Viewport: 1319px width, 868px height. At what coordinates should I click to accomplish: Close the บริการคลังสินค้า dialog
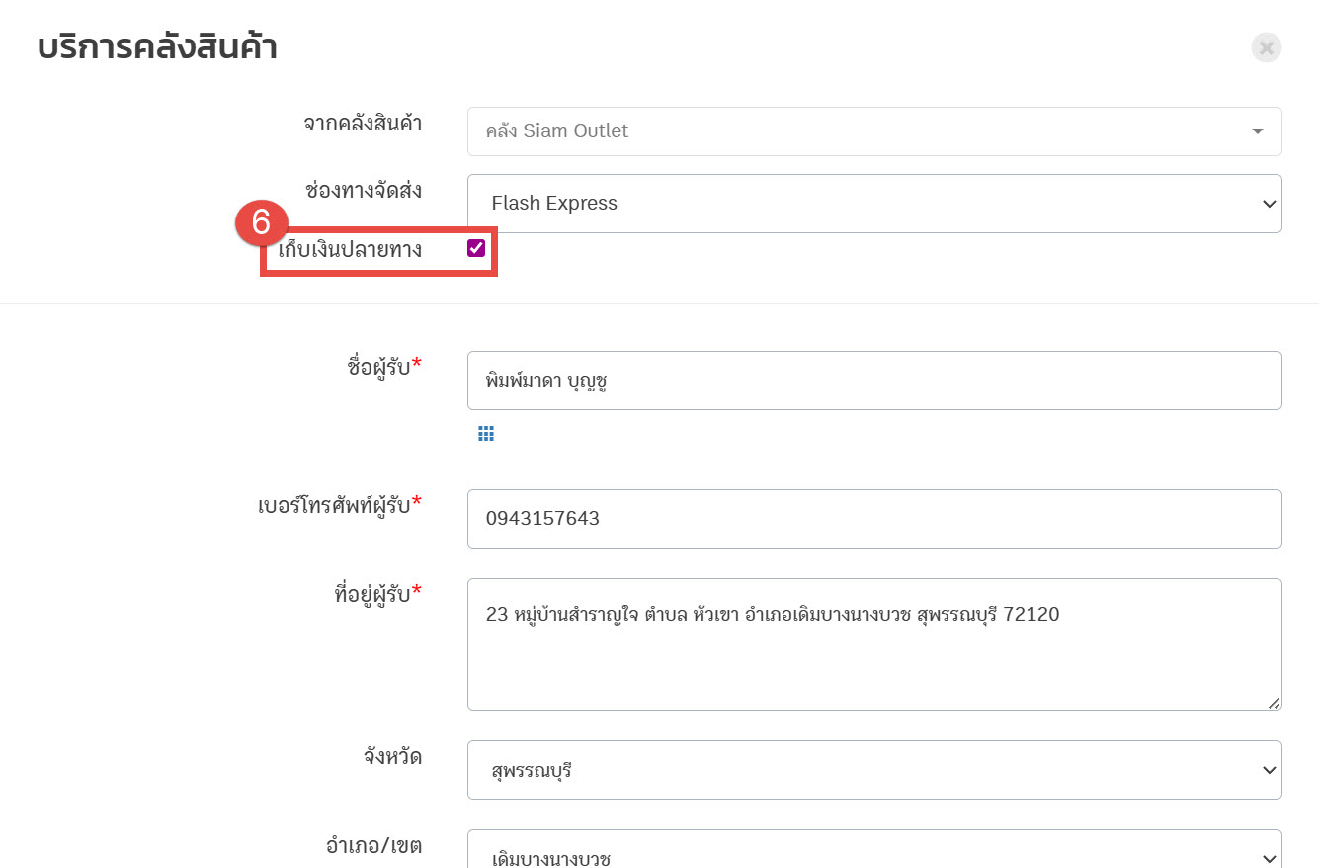click(x=1266, y=47)
